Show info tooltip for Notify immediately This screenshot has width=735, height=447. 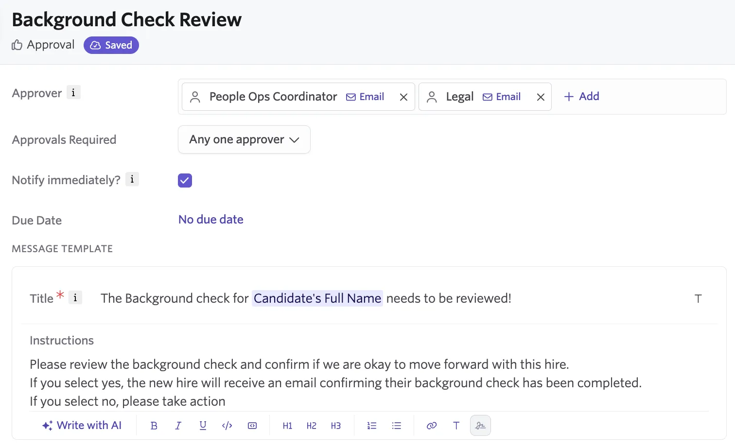132,179
